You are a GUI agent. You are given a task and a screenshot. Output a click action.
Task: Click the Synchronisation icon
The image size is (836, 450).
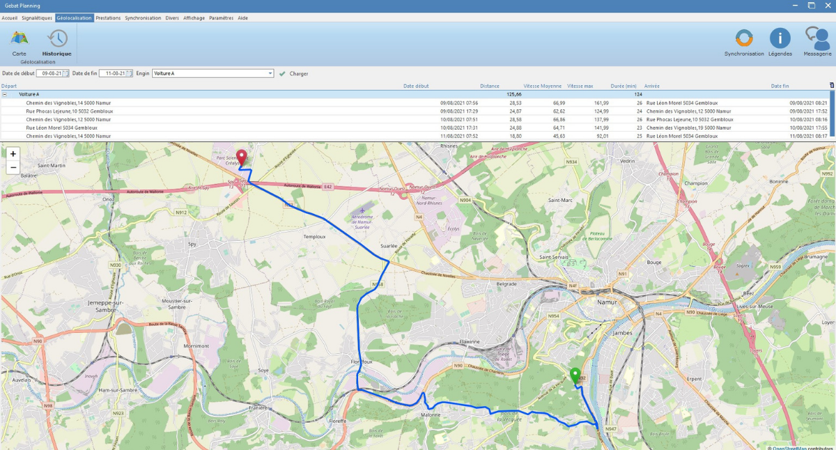click(x=743, y=40)
